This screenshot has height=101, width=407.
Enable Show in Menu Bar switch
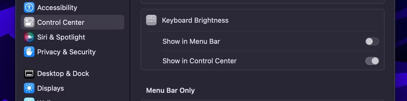[x=372, y=41]
